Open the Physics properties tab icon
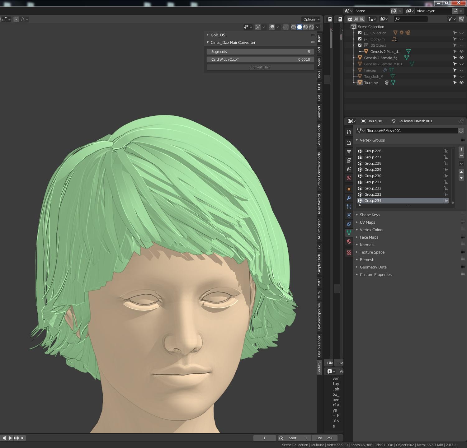 coord(349,215)
